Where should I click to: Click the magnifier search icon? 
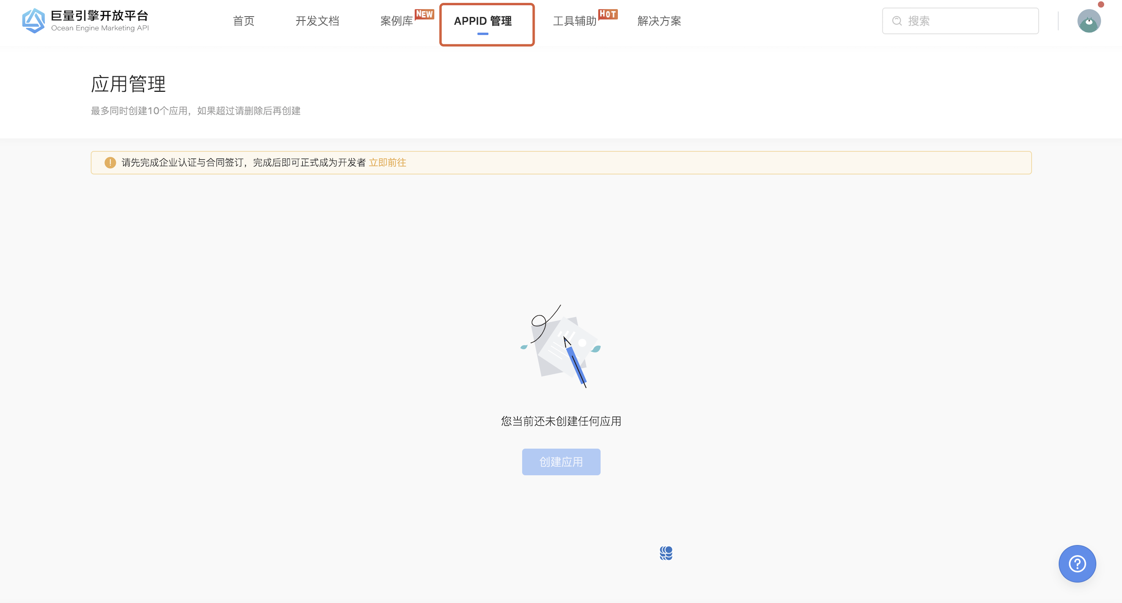click(x=897, y=21)
